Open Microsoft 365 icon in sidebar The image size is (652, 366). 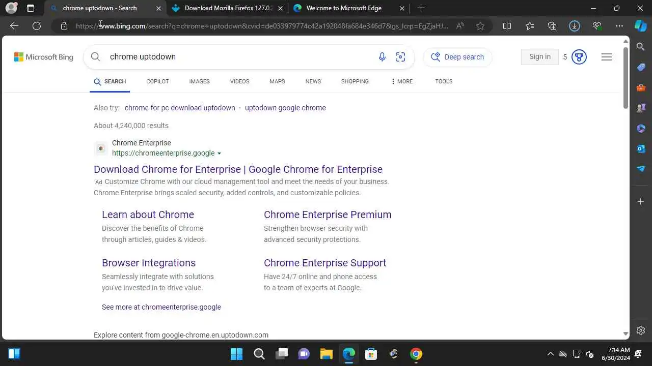click(x=641, y=128)
